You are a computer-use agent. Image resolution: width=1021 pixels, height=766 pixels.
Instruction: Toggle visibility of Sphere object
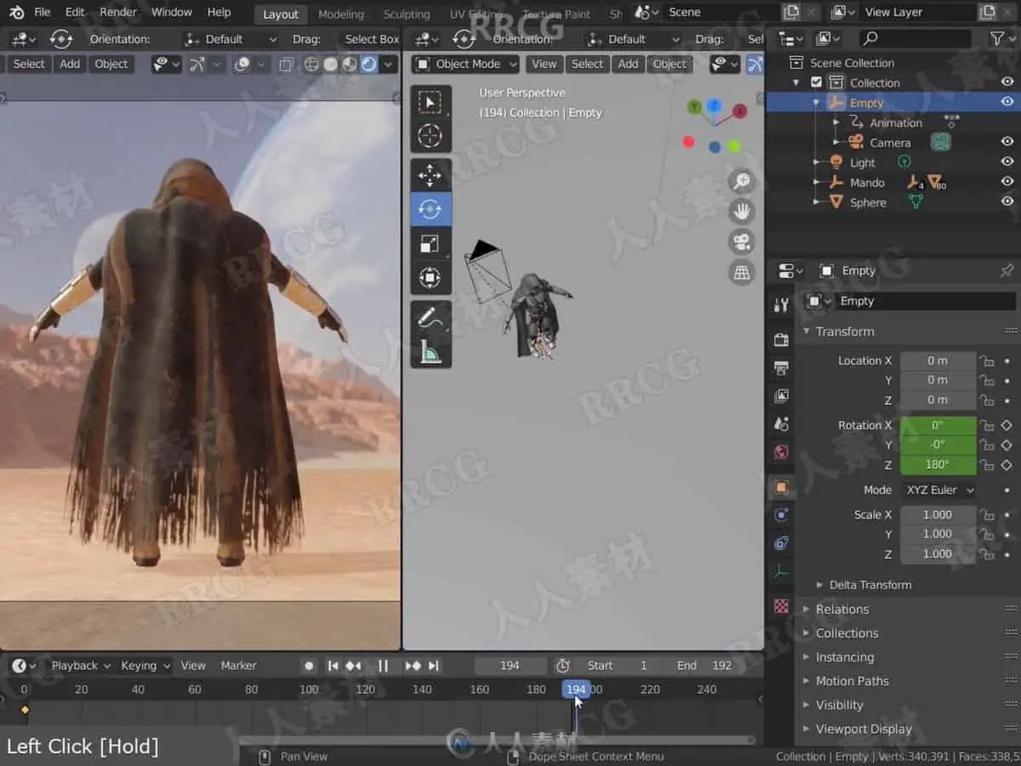[1007, 203]
